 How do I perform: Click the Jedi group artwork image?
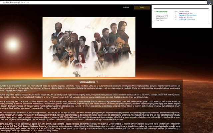tap(89, 47)
